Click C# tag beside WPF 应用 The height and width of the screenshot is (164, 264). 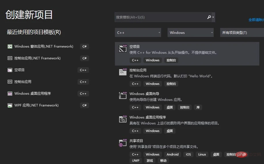(x=84, y=105)
